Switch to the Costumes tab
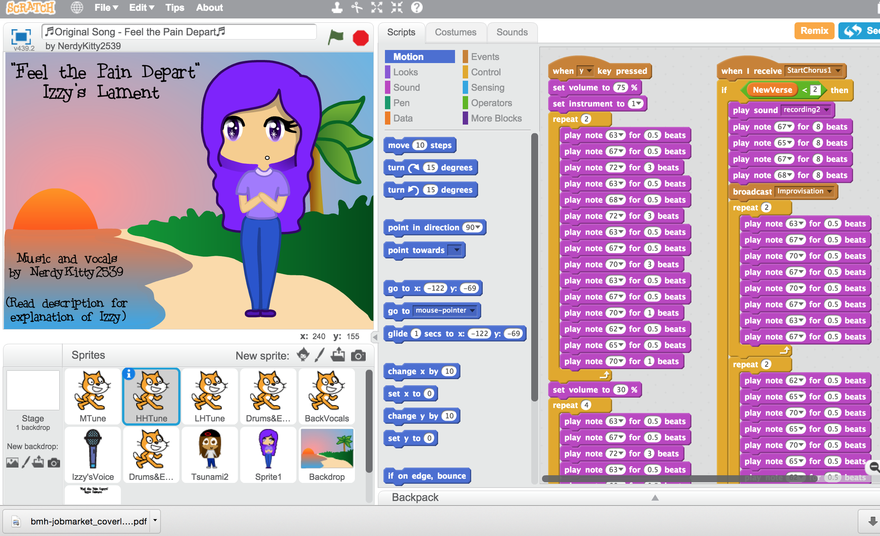 click(x=456, y=32)
